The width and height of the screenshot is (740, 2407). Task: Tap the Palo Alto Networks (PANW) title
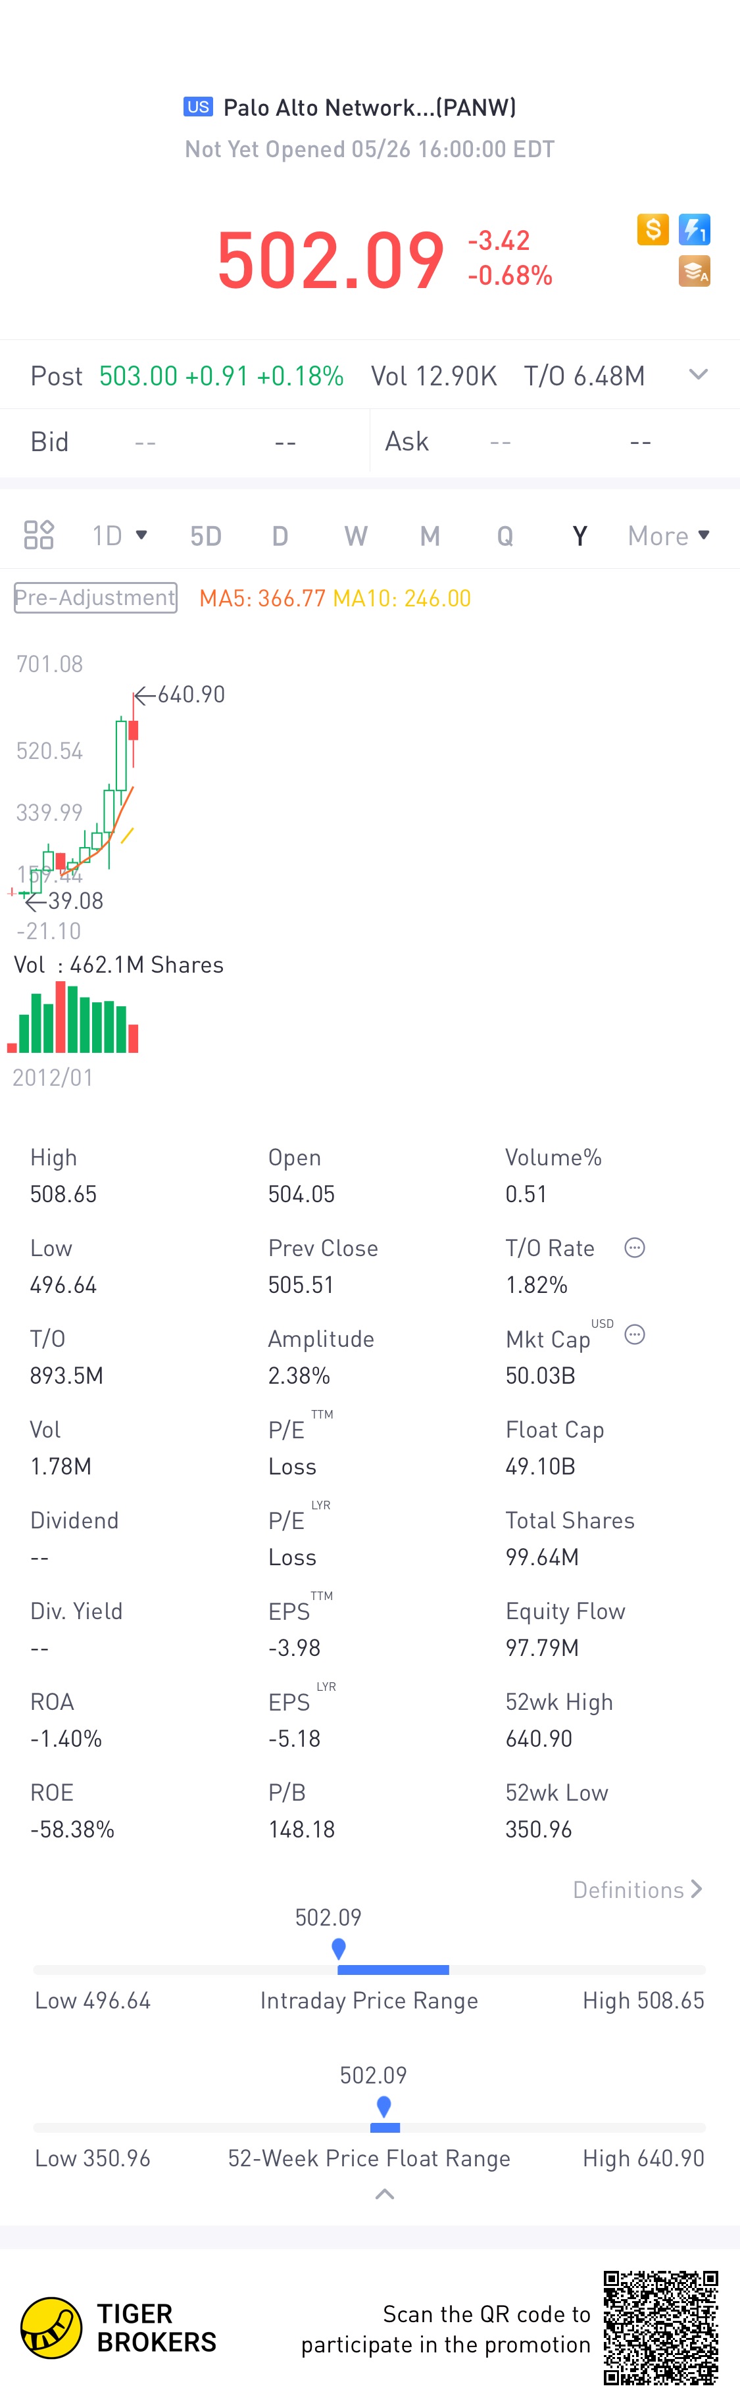369,107
